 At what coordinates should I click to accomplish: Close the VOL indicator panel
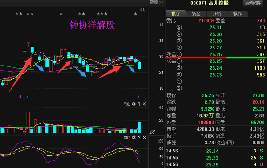coord(144,104)
